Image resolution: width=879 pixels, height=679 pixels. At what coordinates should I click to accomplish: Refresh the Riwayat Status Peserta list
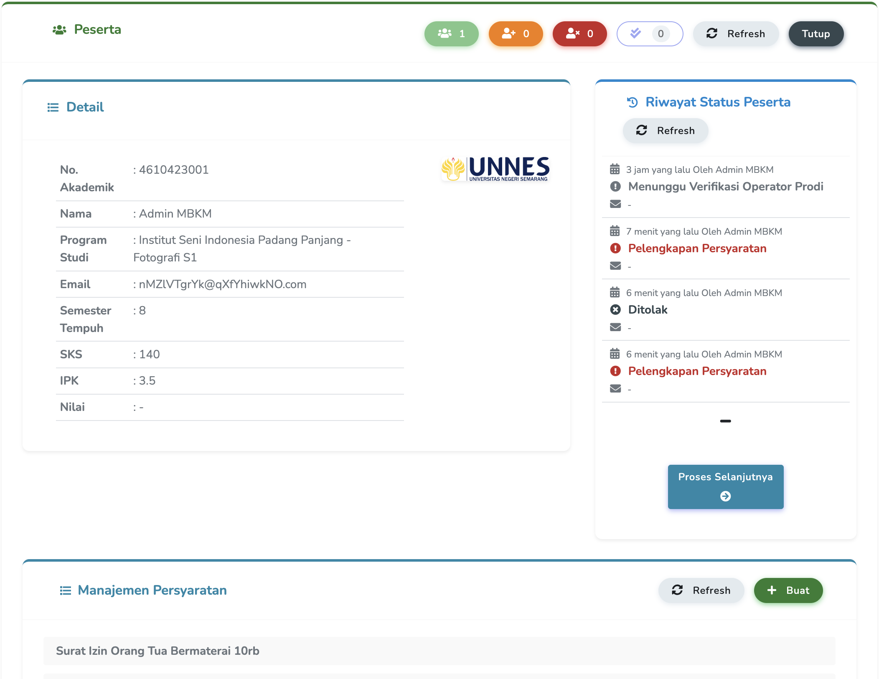tap(666, 131)
